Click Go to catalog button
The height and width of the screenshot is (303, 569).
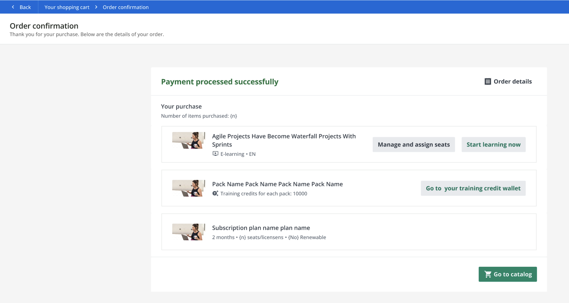(508, 274)
